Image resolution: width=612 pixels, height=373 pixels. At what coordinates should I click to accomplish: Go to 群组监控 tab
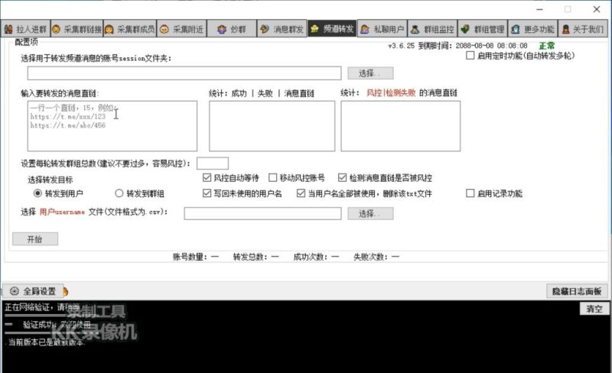[433, 28]
